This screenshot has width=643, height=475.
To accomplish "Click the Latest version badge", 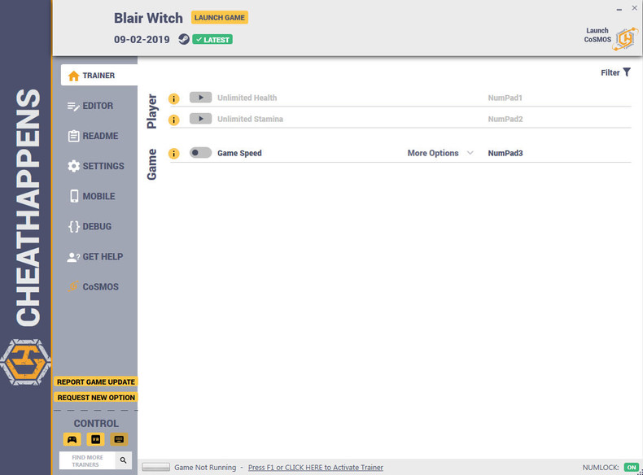I will (x=212, y=39).
